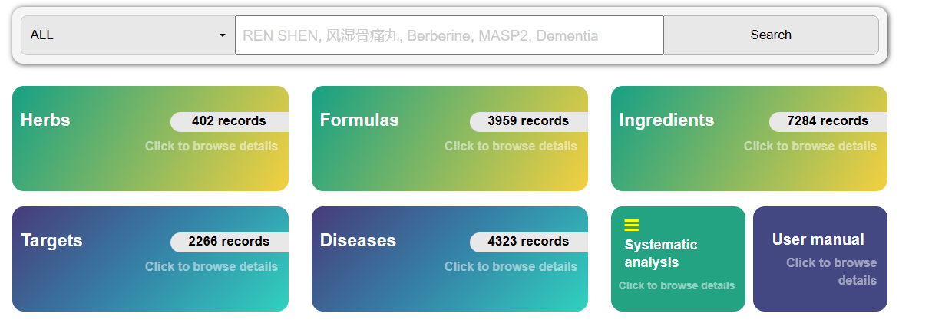Click the 2266 records badge
Viewport: 932px width, 333px height.
(x=229, y=242)
